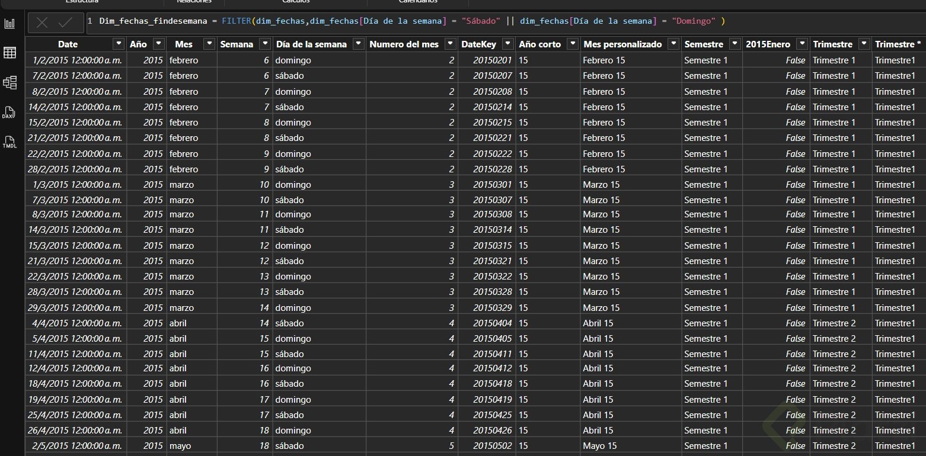This screenshot has height=456, width=926.
Task: Click the Mes cell reading mayo
Action: coord(191,445)
